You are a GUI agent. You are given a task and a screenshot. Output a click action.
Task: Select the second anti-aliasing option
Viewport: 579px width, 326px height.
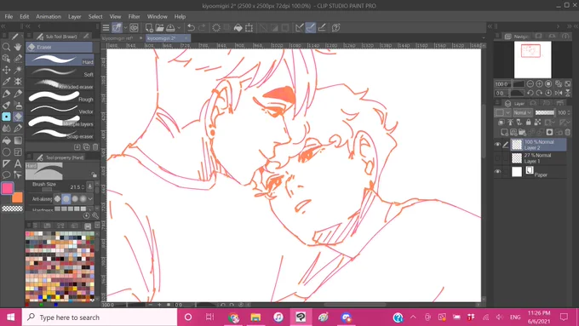[66, 198]
